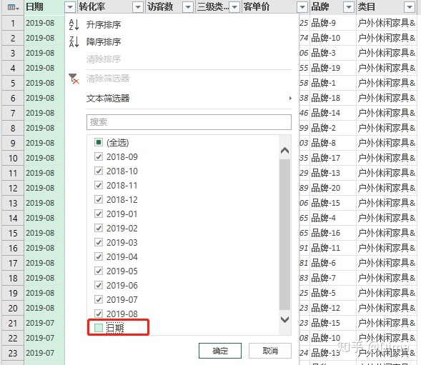Select the 品牌 column header
The height and width of the screenshot is (365, 421).
point(332,7)
